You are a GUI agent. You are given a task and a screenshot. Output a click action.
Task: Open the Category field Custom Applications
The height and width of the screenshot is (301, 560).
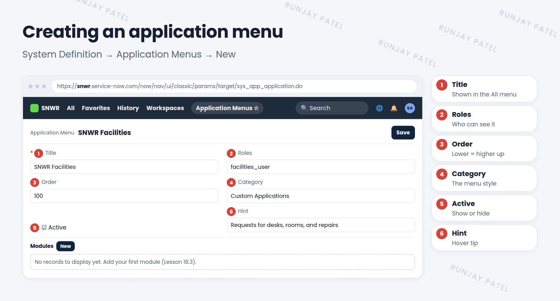(x=321, y=196)
